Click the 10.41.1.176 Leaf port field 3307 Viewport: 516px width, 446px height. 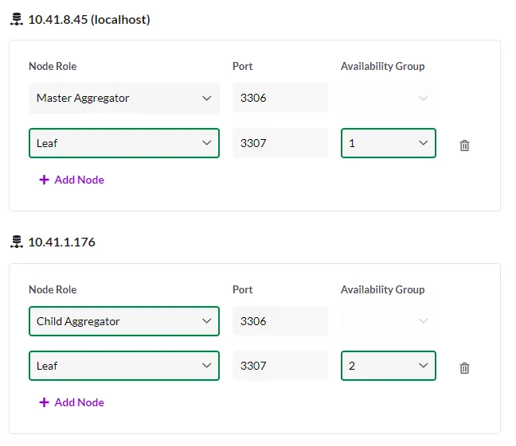[280, 366]
